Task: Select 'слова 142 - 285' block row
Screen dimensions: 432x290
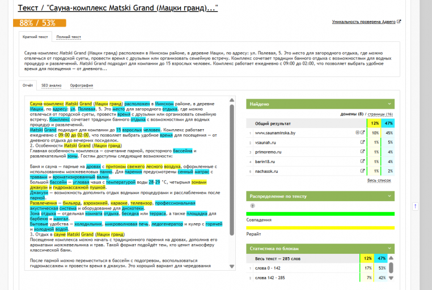Action: point(317,278)
